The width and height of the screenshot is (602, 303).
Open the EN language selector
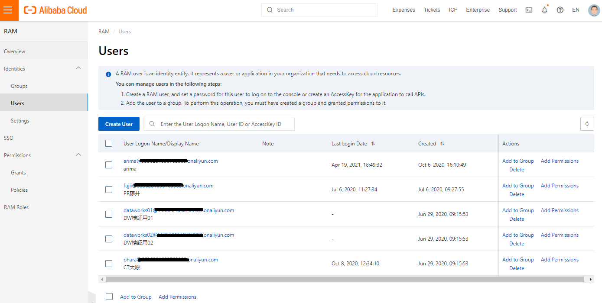coord(576,10)
